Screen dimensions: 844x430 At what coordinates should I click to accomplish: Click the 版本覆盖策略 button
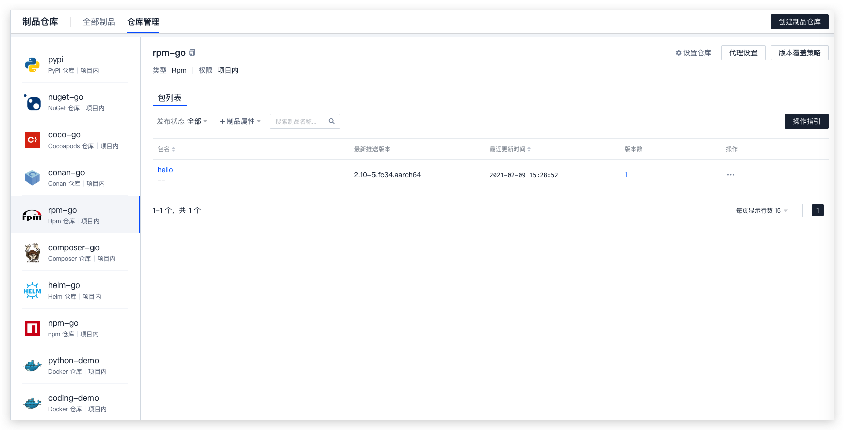pyautogui.click(x=800, y=53)
